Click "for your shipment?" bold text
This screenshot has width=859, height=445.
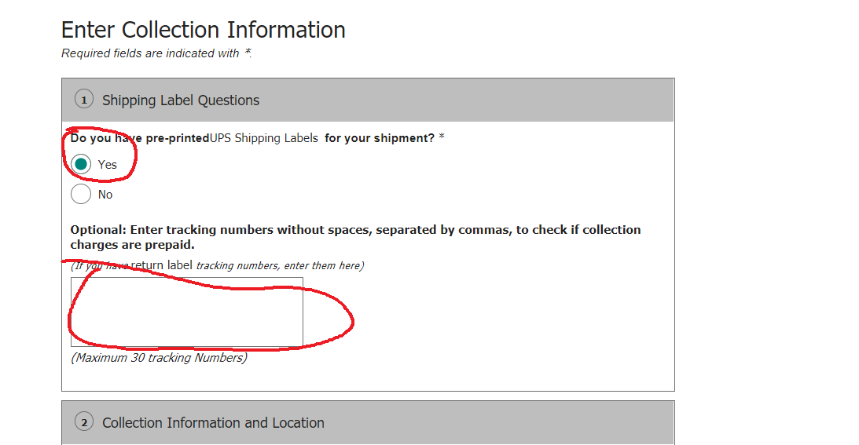click(x=379, y=138)
